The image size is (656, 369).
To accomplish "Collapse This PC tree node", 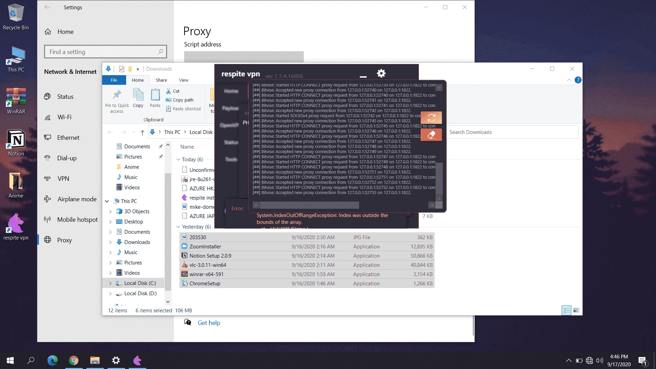I will tap(107, 201).
